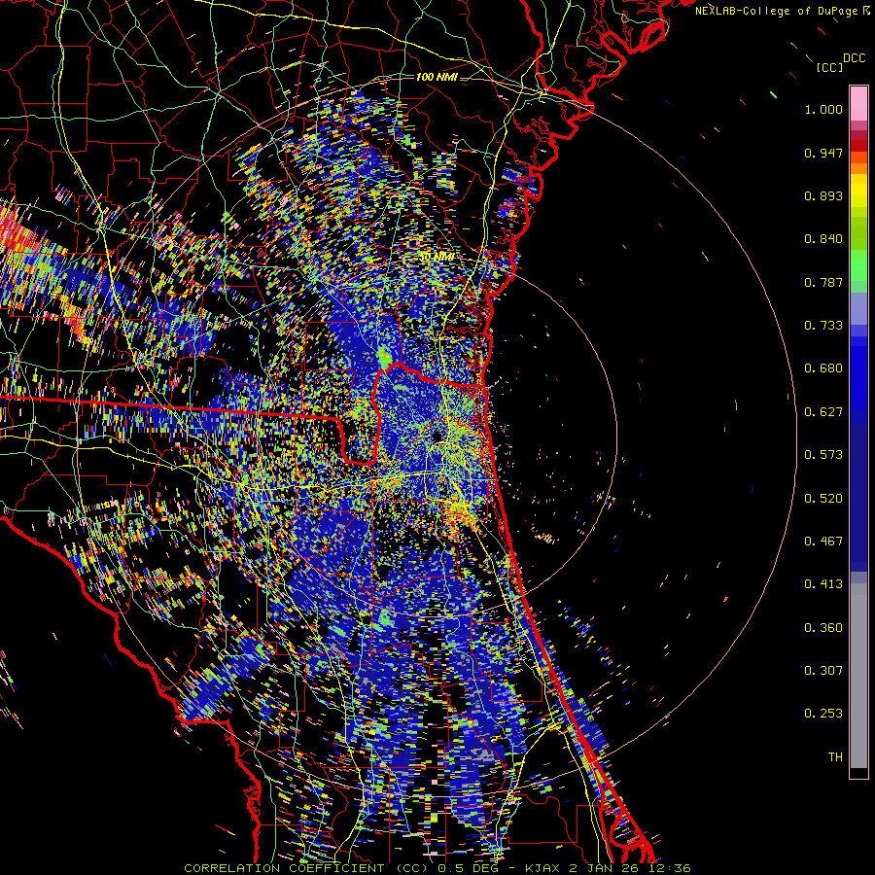The image size is (875, 875).
Task: Click the "0.893" legend value
Action: pos(823,195)
